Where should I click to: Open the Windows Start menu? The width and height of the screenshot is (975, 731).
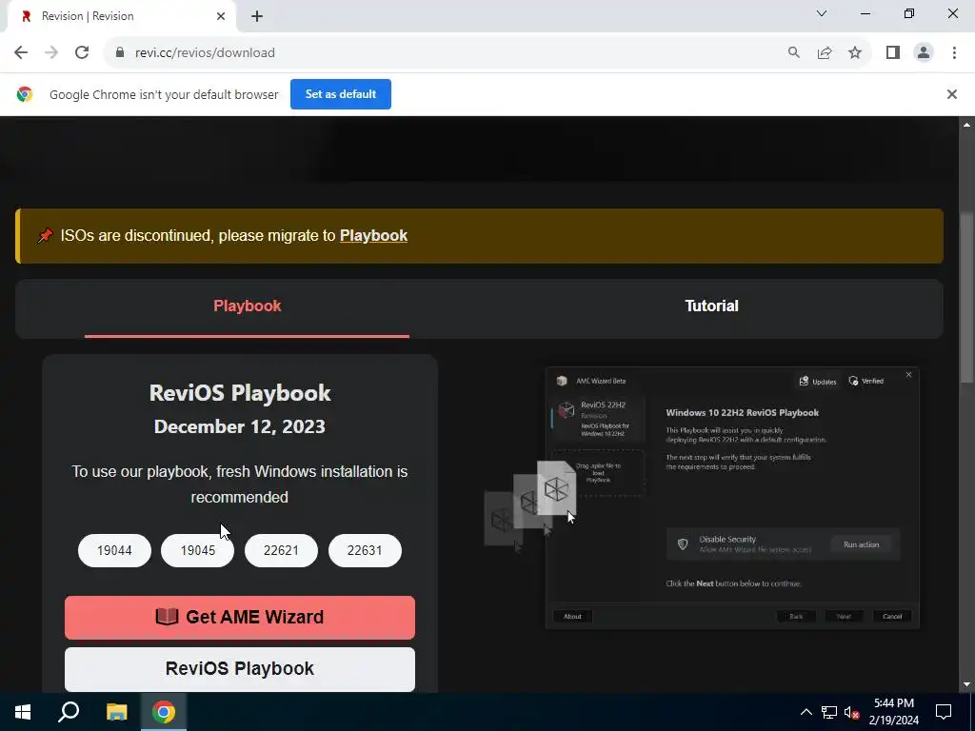(x=23, y=712)
